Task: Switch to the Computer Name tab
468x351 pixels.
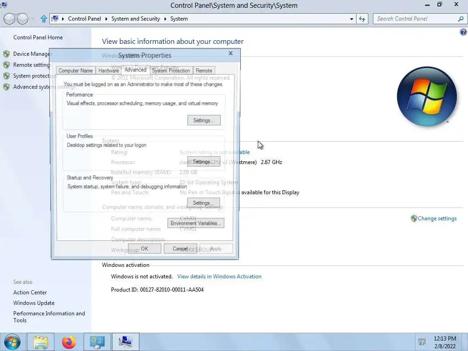Action: [x=75, y=70]
